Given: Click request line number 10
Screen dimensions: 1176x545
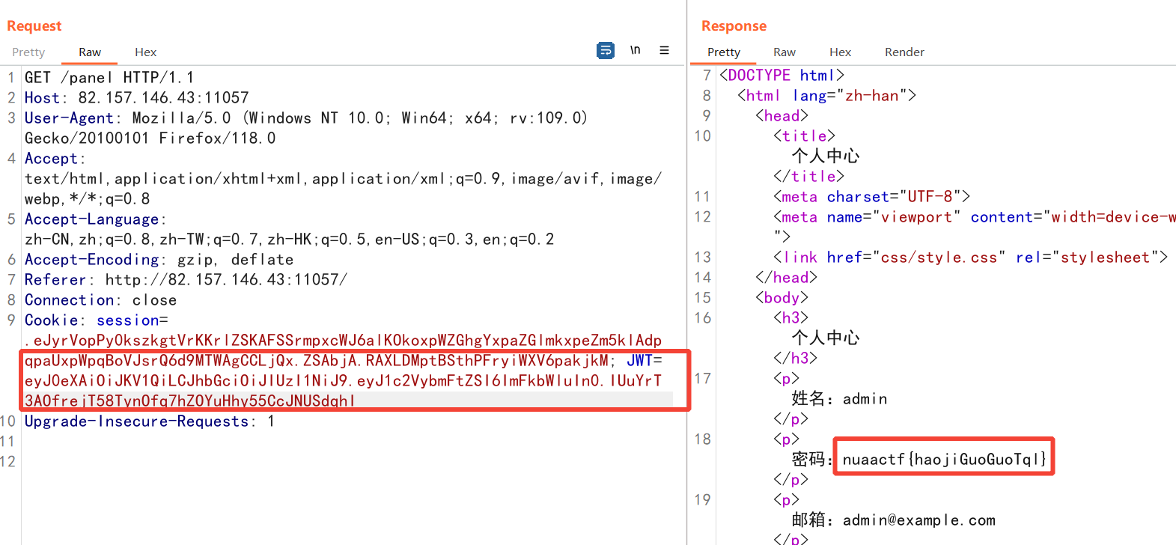Looking at the screenshot, I should point(7,421).
